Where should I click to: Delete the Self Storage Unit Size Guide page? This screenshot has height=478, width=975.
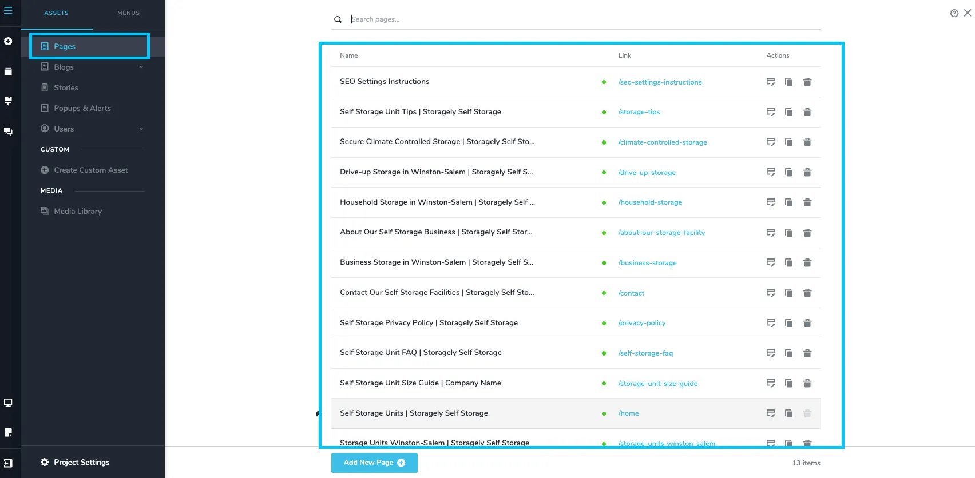(807, 383)
